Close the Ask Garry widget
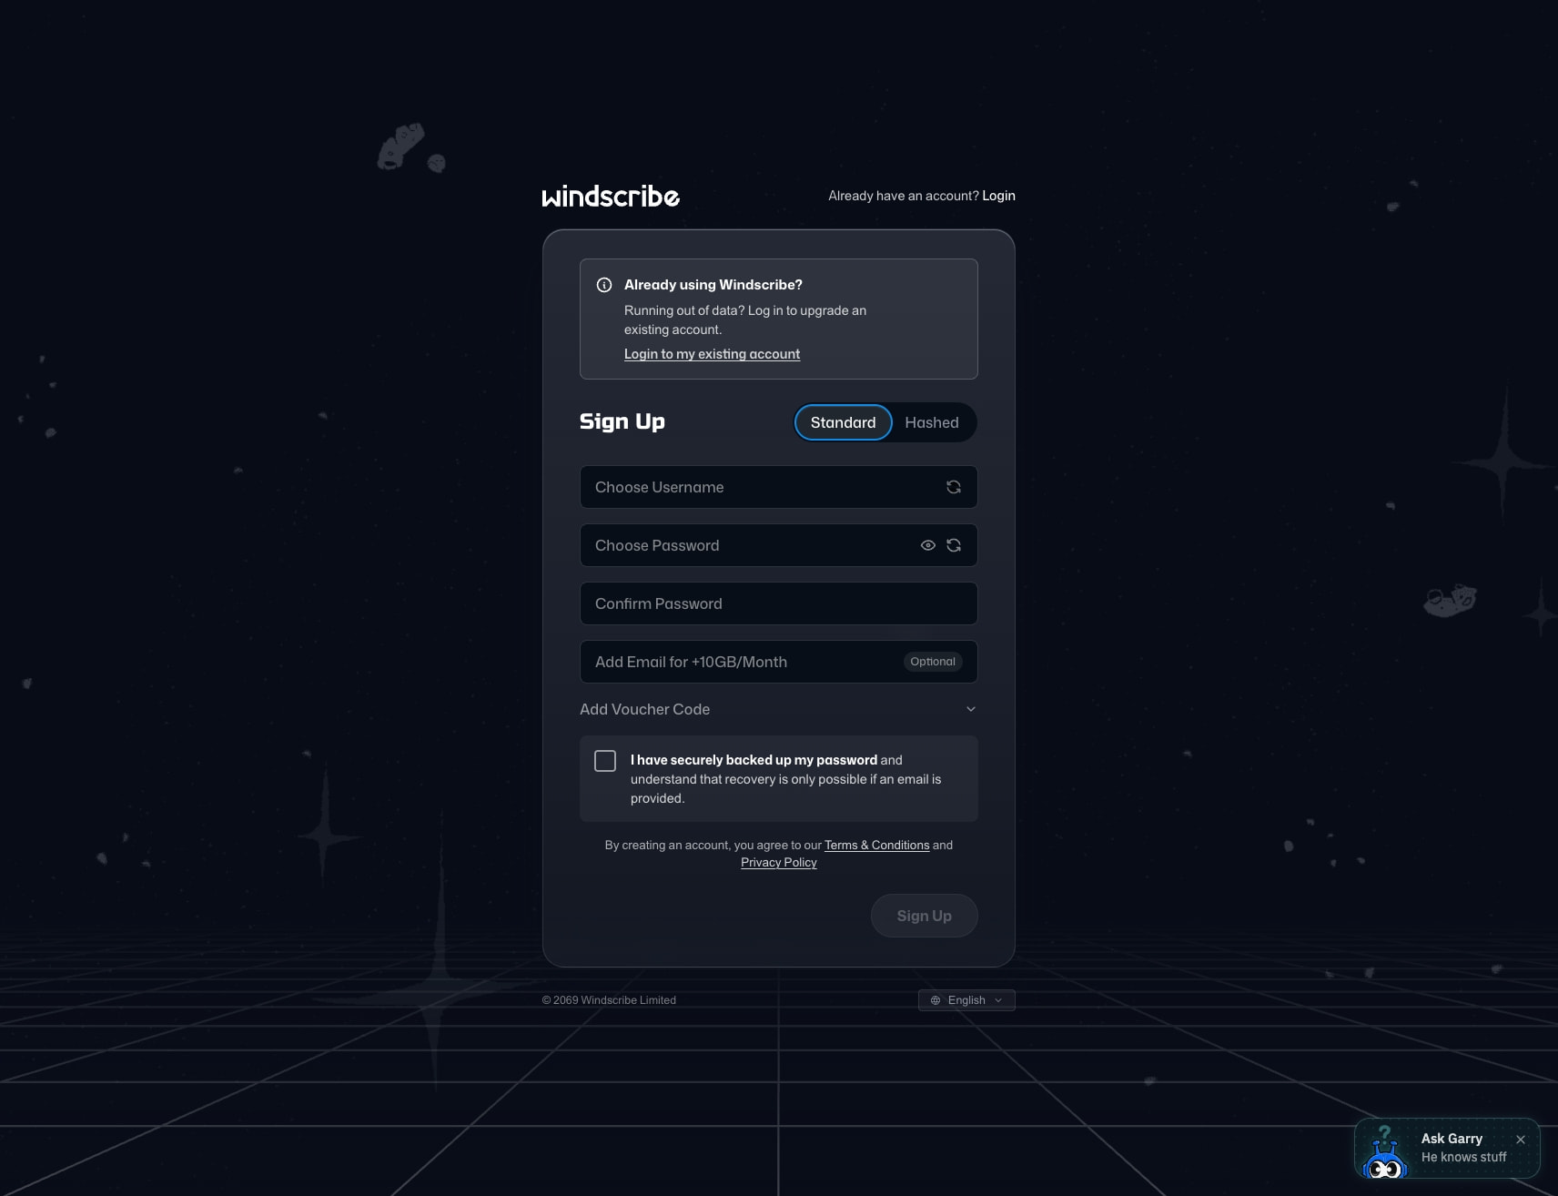The image size is (1558, 1196). (1521, 1140)
